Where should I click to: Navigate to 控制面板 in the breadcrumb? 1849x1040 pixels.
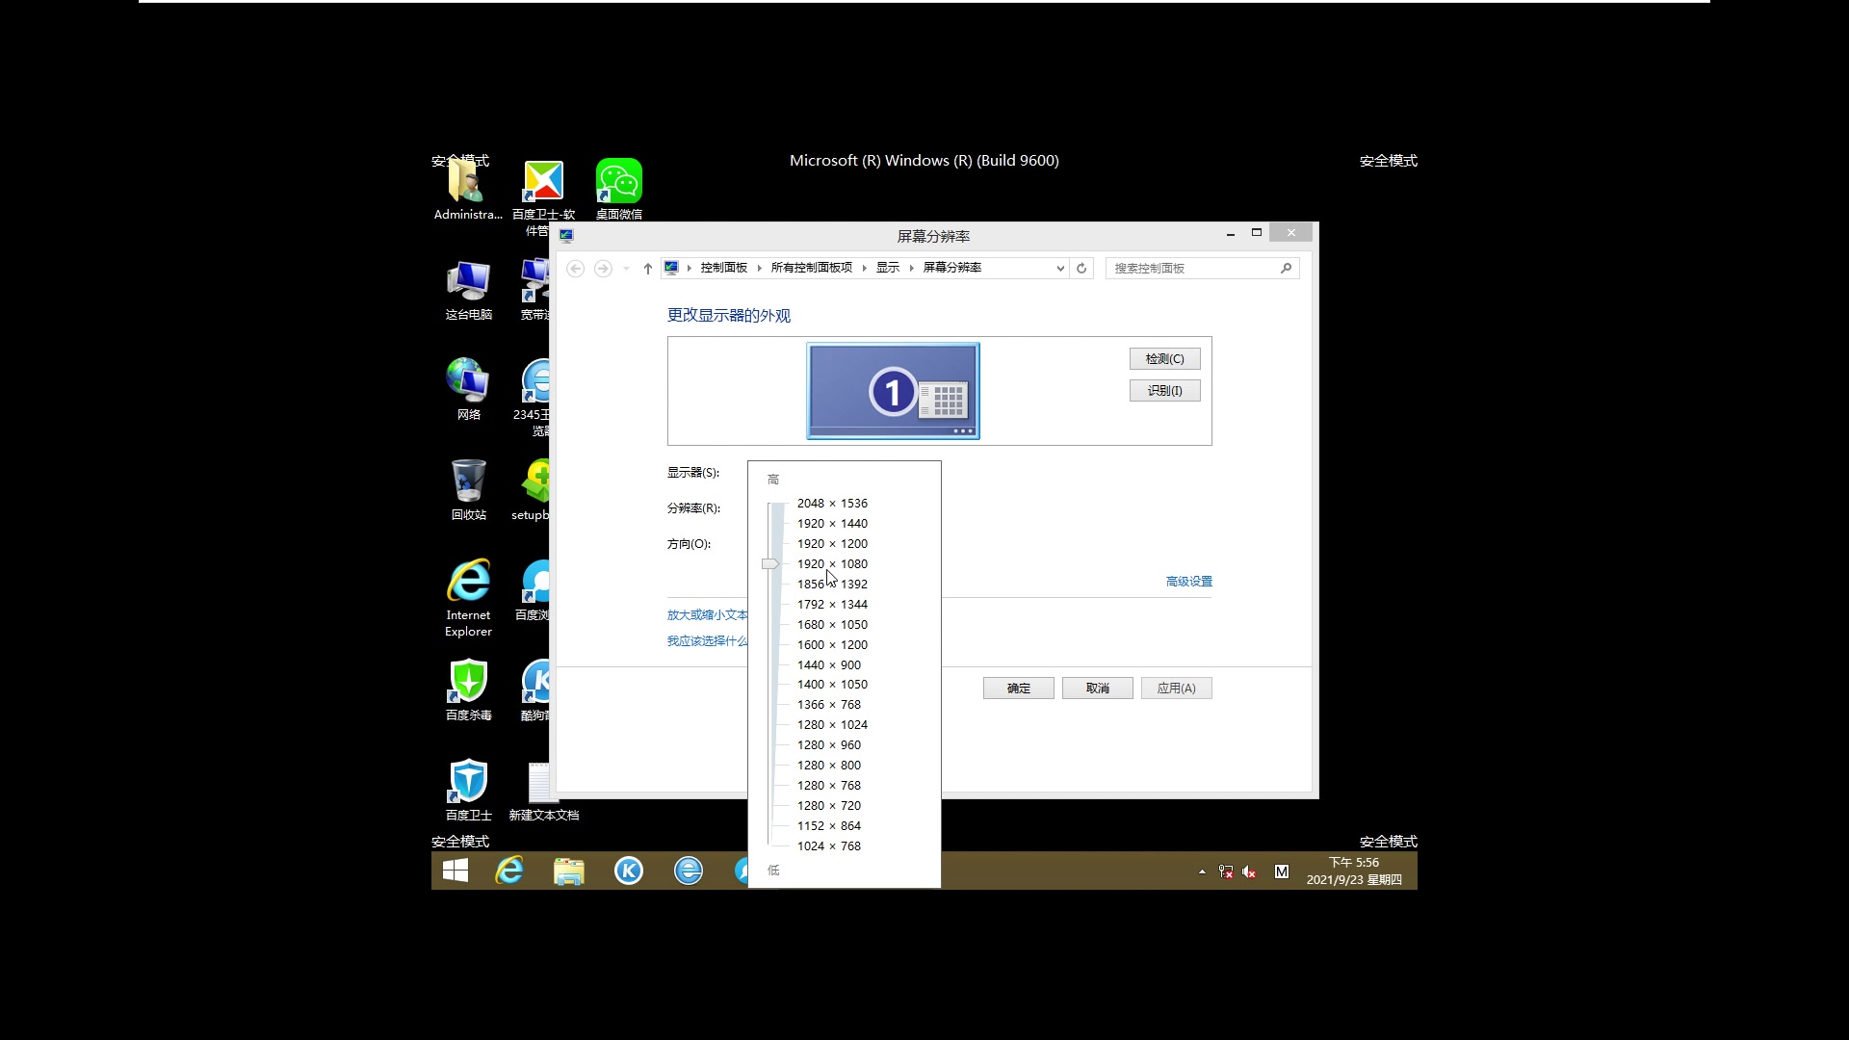pyautogui.click(x=724, y=268)
